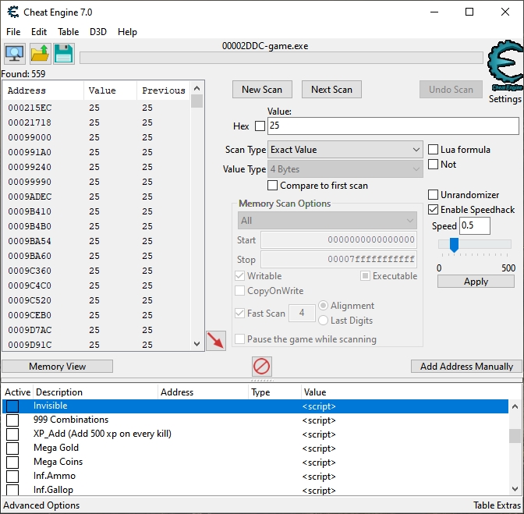Viewport: 524px width, 514px height.
Task: Select address 0009ADEC in results
Action: pyautogui.click(x=30, y=197)
